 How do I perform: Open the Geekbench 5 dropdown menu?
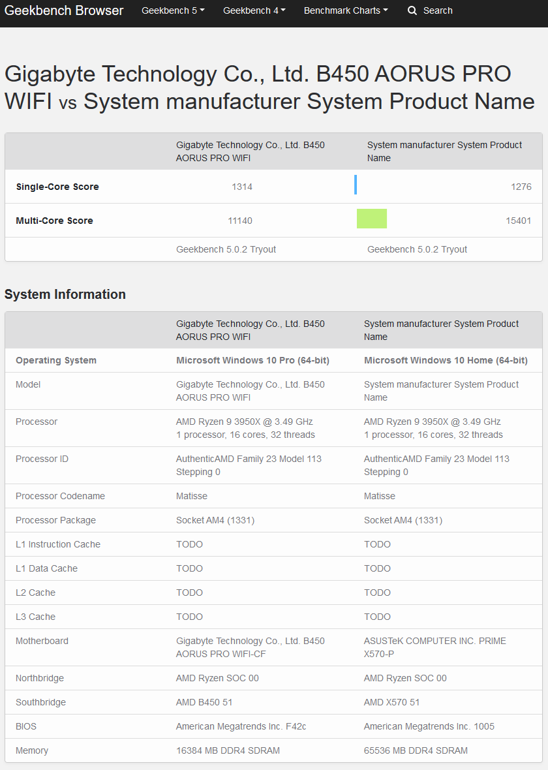[173, 11]
